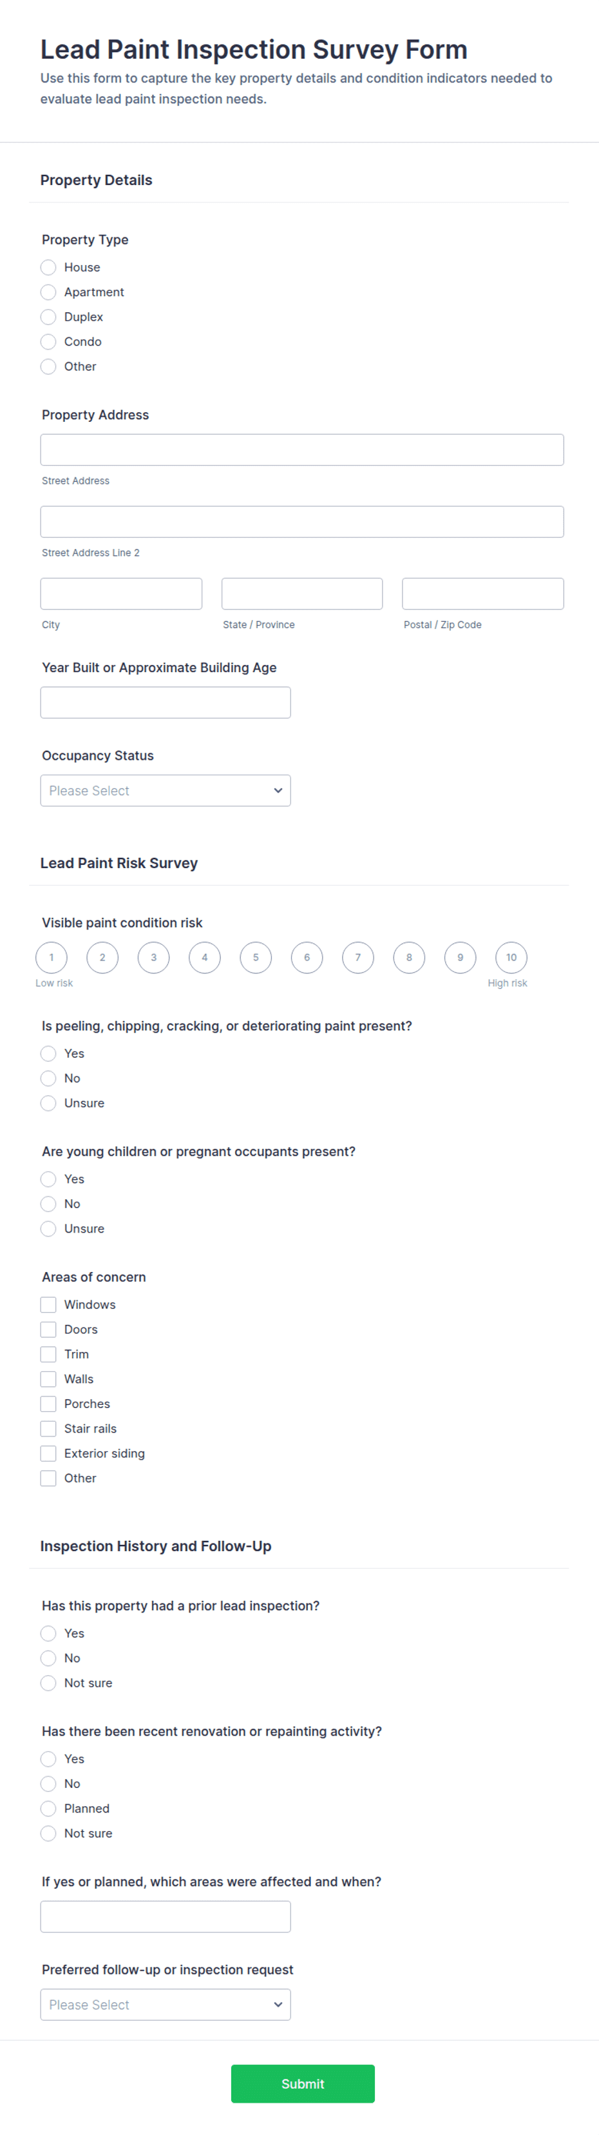
Task: Select Not sure for prior lead inspection
Action: coord(48,1682)
